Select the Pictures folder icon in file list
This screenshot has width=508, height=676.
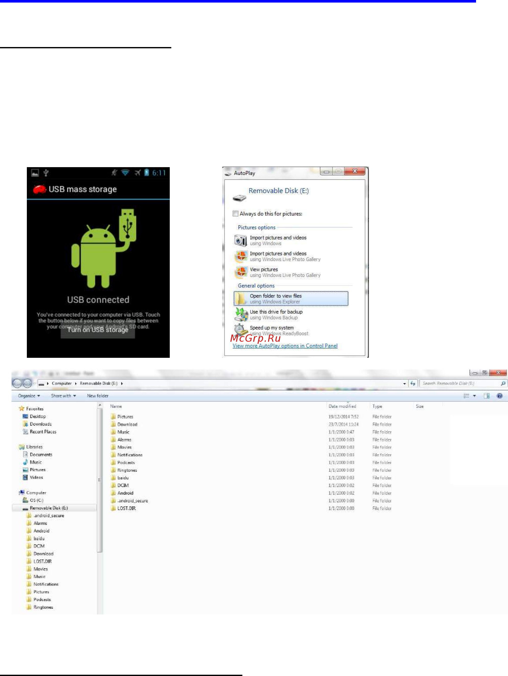(x=113, y=417)
